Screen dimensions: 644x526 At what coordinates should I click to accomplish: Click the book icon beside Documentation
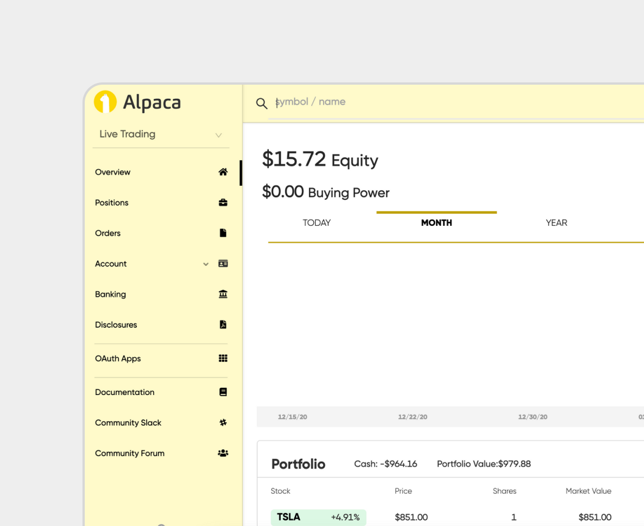(x=223, y=392)
